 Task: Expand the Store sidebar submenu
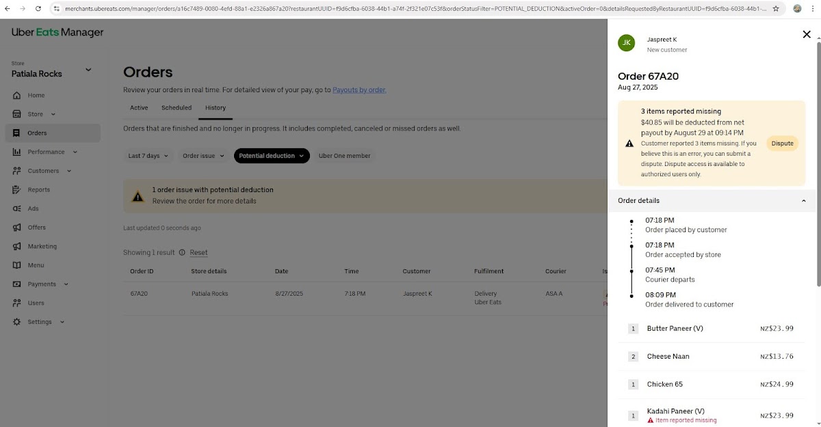(x=53, y=115)
